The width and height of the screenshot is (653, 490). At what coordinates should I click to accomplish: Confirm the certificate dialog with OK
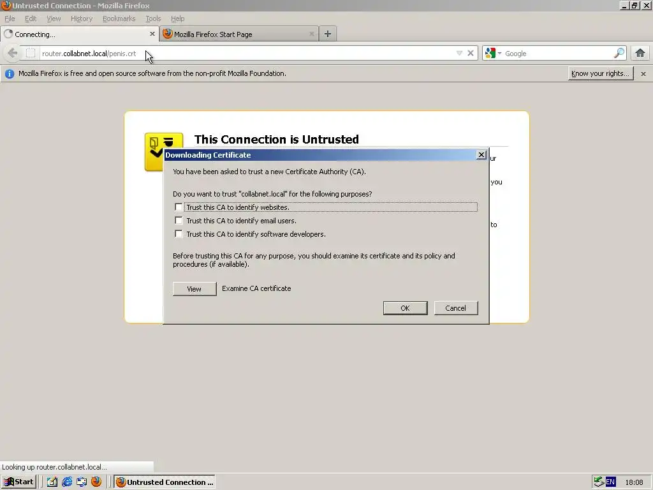(405, 308)
